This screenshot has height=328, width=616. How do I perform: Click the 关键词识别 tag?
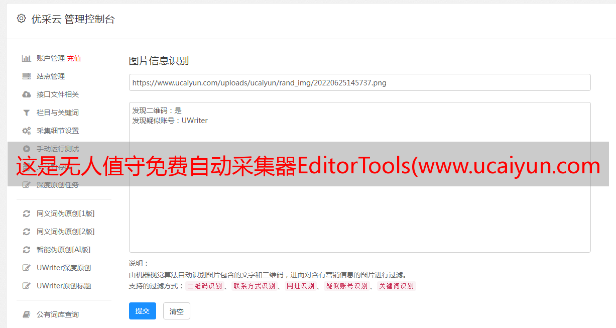pos(397,286)
